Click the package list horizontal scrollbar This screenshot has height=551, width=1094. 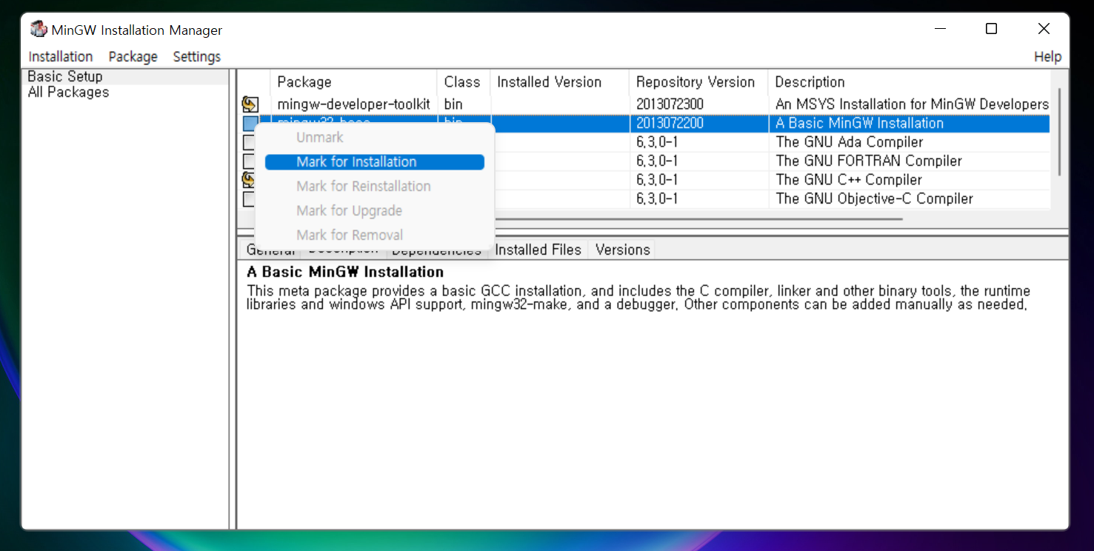pos(698,219)
